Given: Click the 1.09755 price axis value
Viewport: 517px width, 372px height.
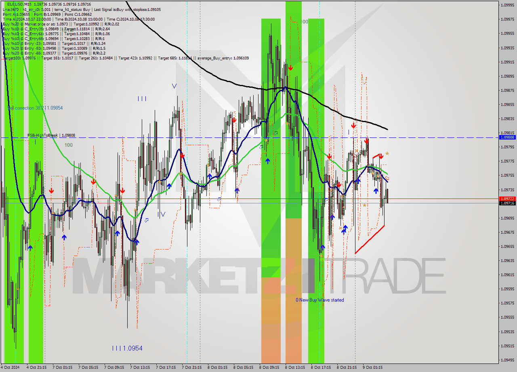Looking at the screenshot, I should tap(507, 175).
